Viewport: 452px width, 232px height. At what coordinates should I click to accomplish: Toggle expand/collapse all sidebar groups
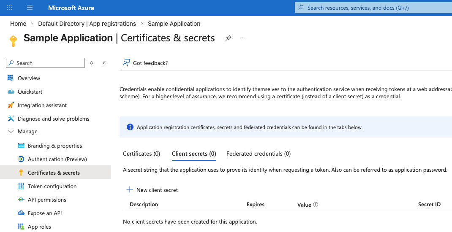click(x=92, y=63)
